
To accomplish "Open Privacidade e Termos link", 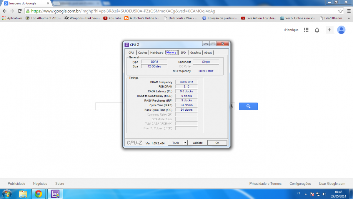I will pyautogui.click(x=265, y=183).
